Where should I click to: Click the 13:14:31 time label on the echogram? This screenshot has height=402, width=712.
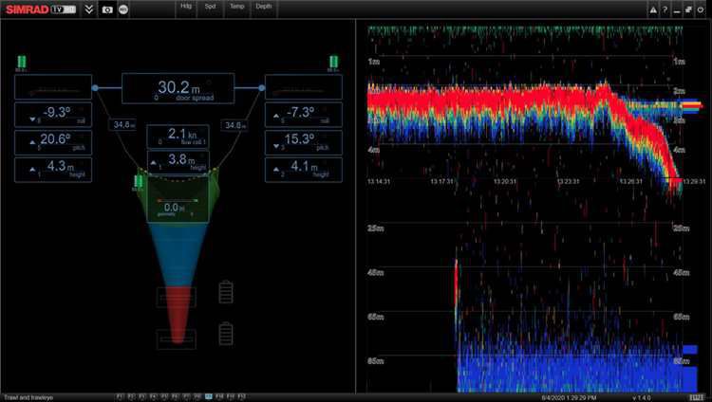(379, 181)
